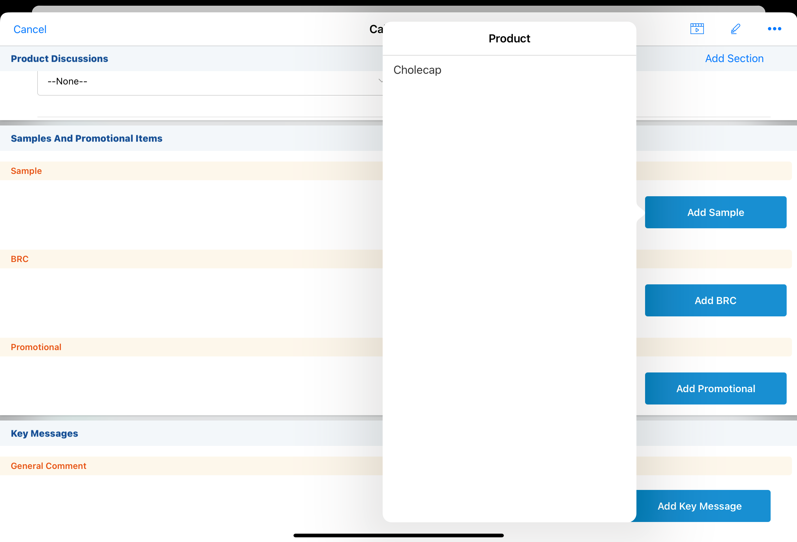Cancel the call report

point(30,29)
